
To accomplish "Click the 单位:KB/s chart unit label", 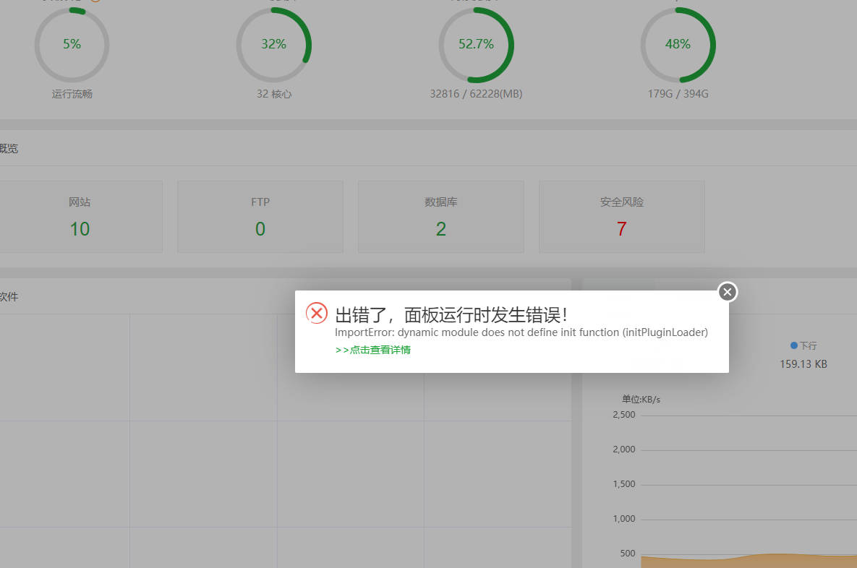I will (641, 399).
